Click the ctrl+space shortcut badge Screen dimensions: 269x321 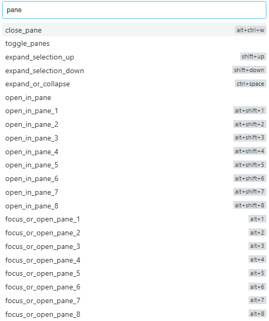(251, 84)
